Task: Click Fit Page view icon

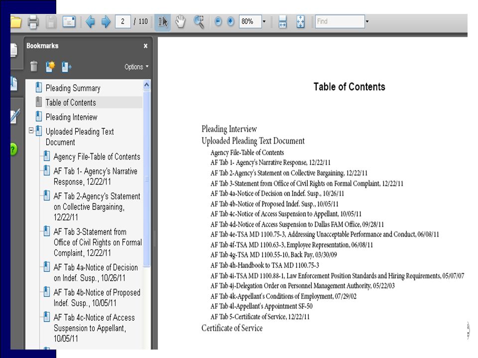Action: point(301,21)
